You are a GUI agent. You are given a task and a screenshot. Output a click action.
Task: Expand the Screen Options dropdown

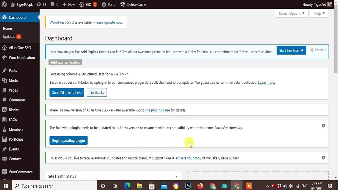292,13
